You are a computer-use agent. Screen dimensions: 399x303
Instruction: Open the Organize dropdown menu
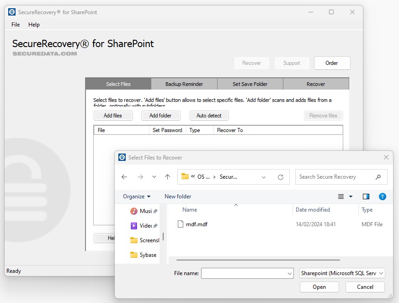click(137, 197)
